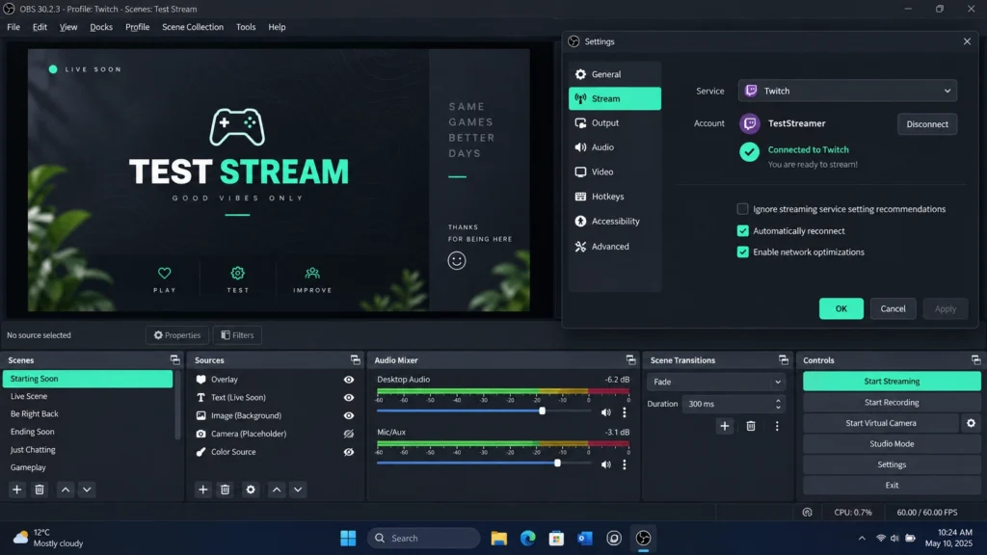Undock the Controls panel
987x555 pixels.
click(x=975, y=360)
